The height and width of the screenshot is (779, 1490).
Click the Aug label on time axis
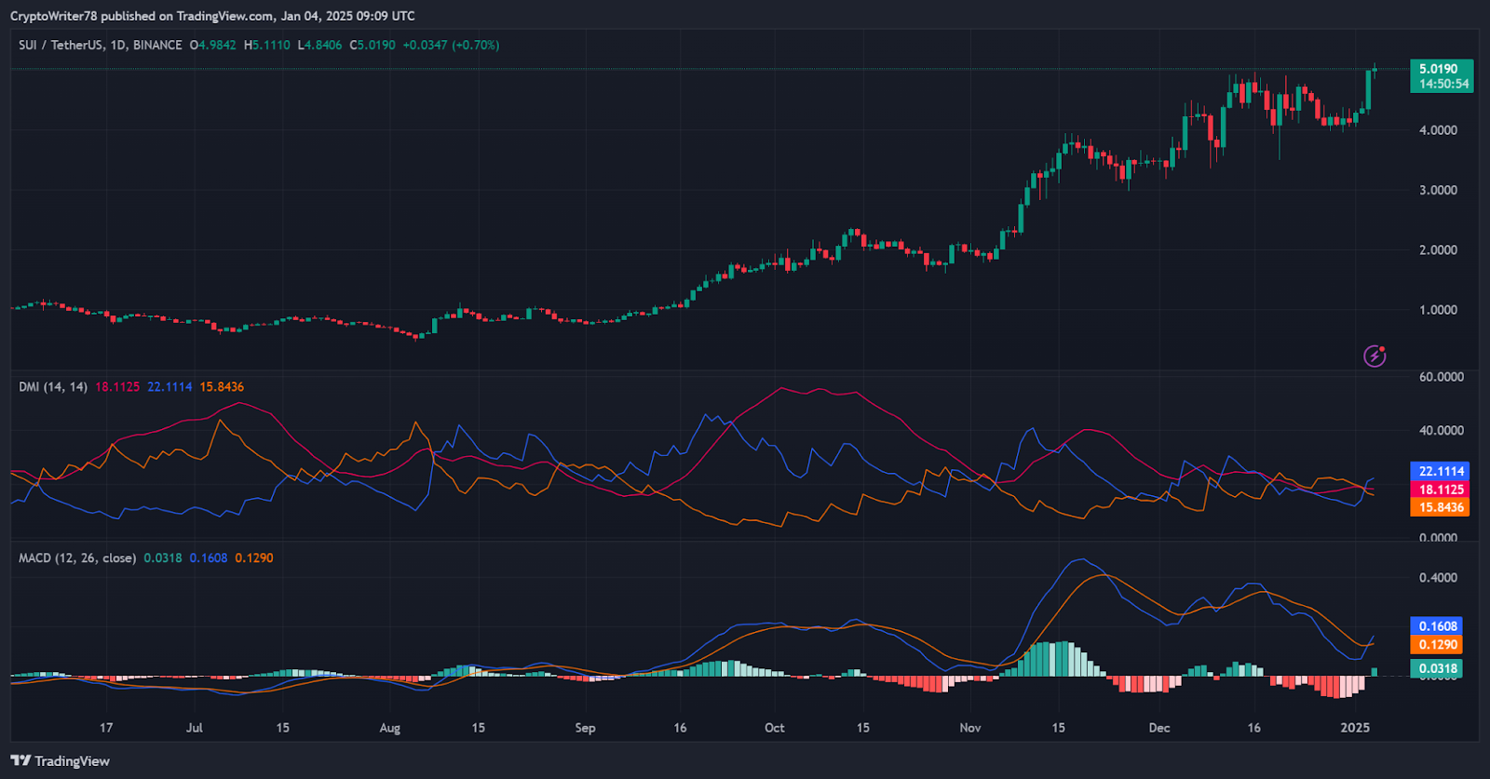(x=389, y=728)
